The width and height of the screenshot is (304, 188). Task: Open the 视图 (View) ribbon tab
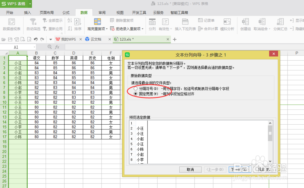point(120,12)
